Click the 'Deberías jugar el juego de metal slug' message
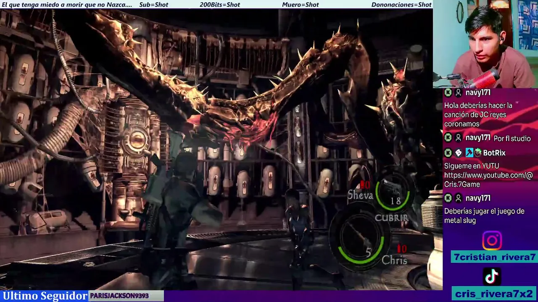Image resolution: width=538 pixels, height=302 pixels. click(x=484, y=216)
